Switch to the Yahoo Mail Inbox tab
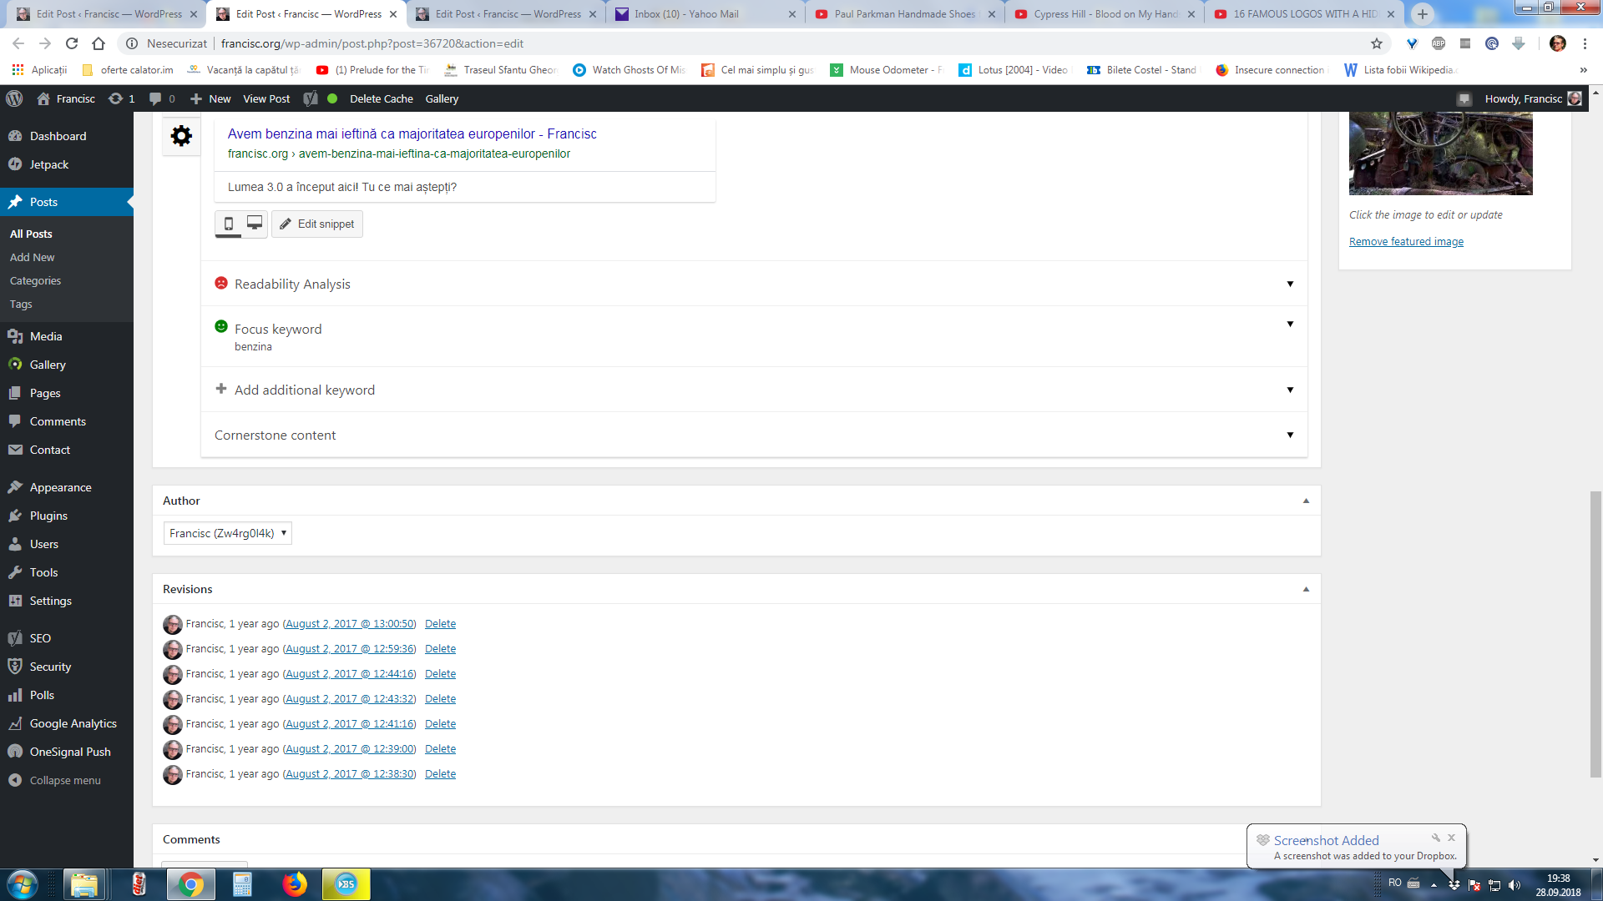The width and height of the screenshot is (1603, 901). [686, 14]
